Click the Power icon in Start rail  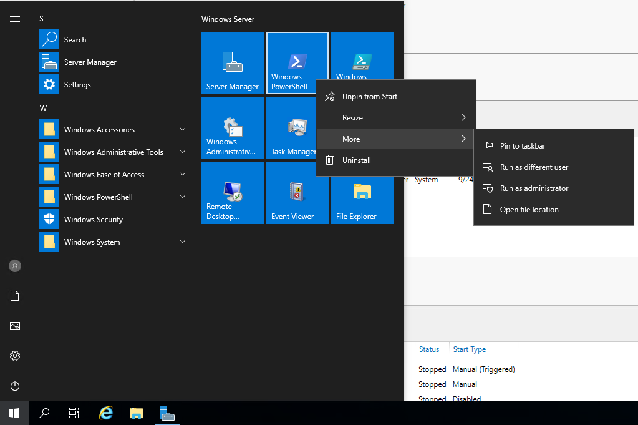(15, 386)
